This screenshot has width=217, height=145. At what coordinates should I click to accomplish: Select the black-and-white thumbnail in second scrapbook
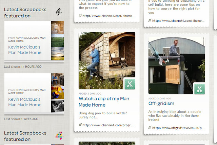point(57,106)
